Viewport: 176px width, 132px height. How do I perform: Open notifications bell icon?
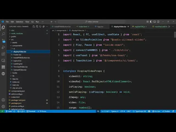pos(173,111)
